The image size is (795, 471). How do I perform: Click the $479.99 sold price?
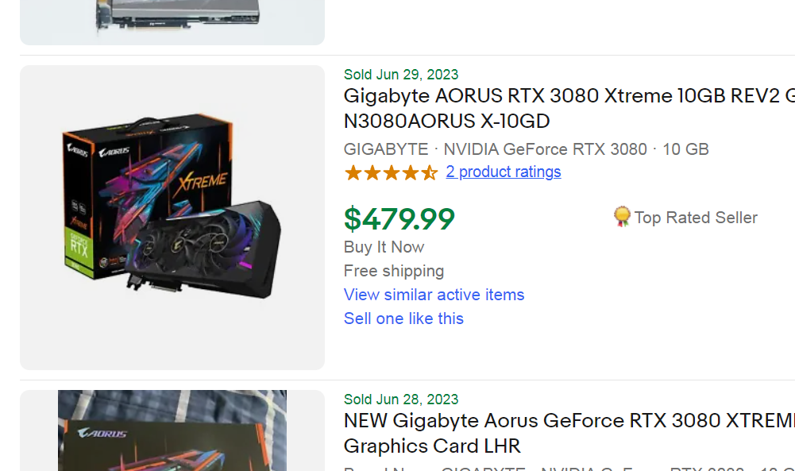tap(399, 218)
